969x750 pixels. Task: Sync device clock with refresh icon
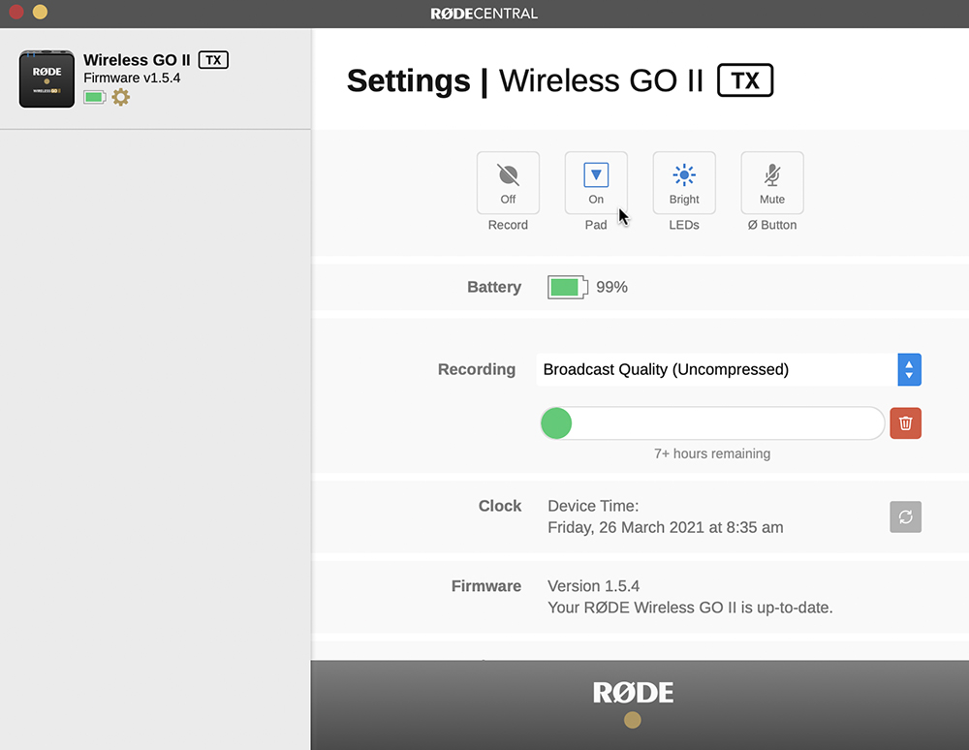click(x=905, y=516)
